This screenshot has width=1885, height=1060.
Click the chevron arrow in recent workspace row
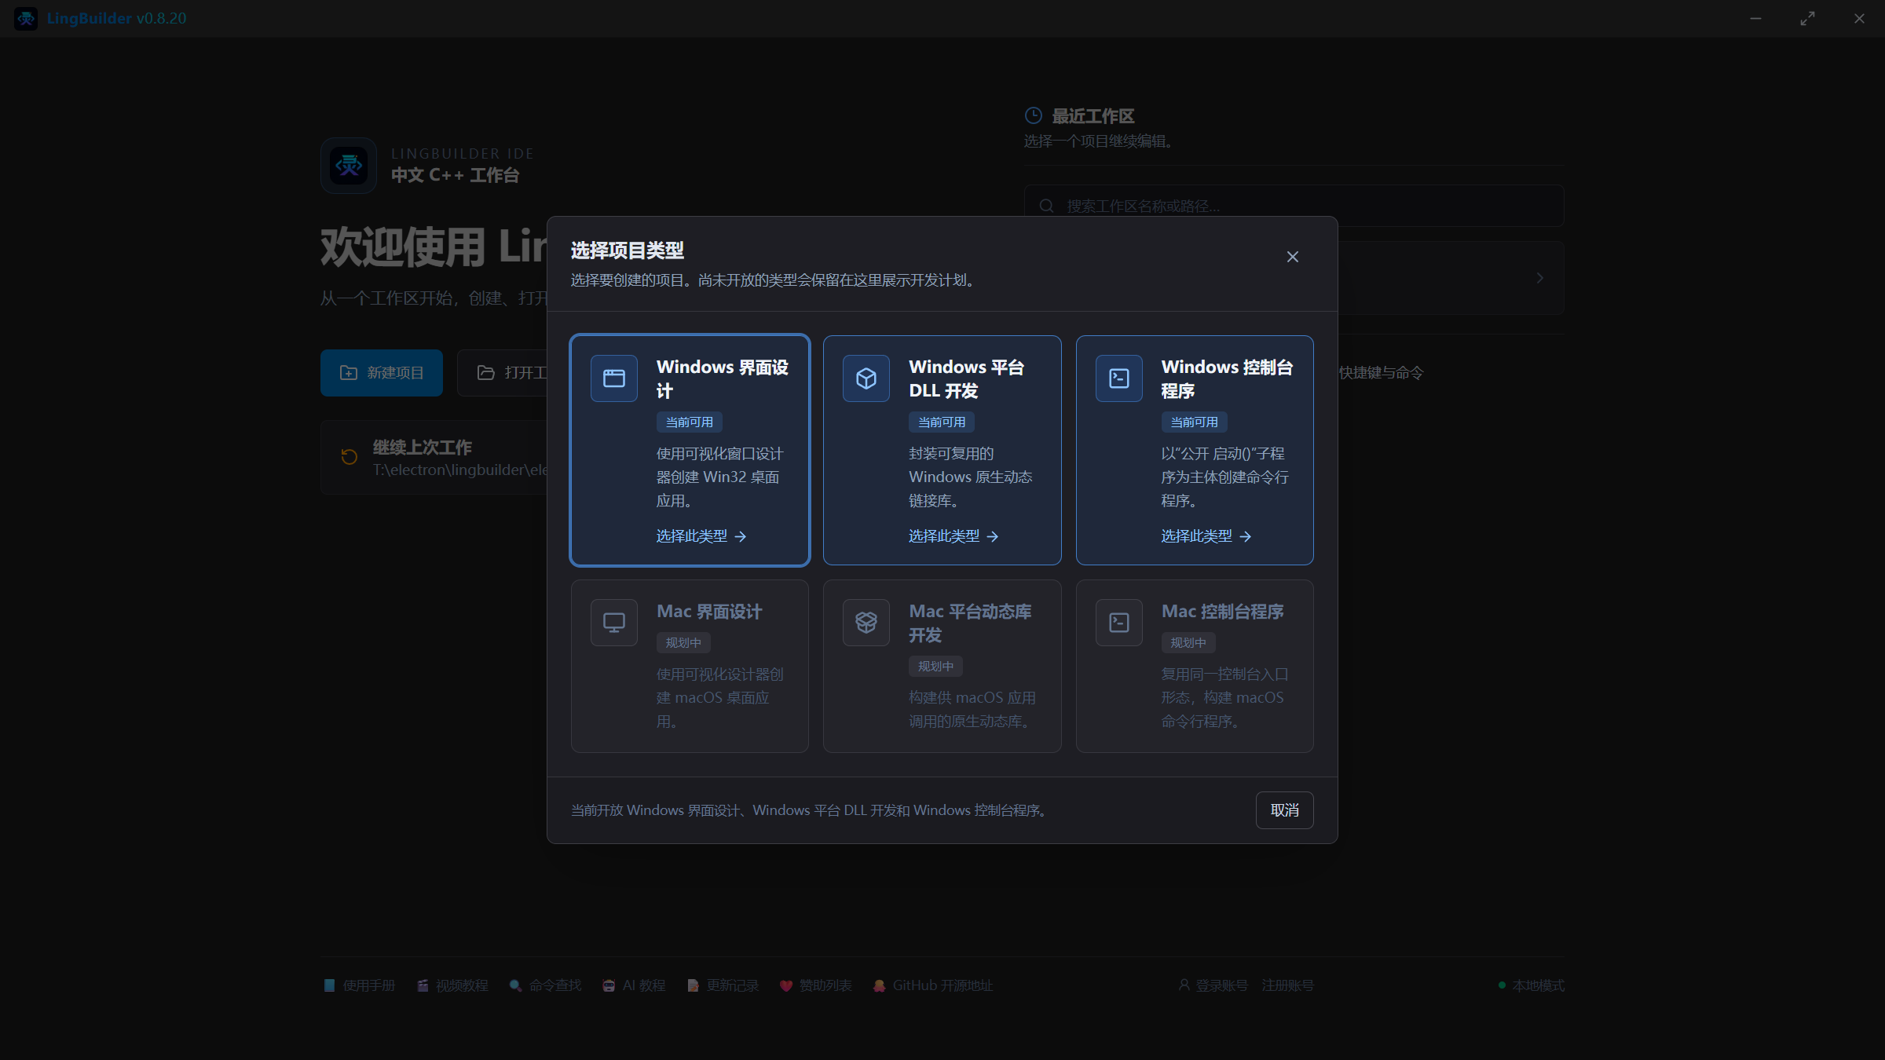1539,278
